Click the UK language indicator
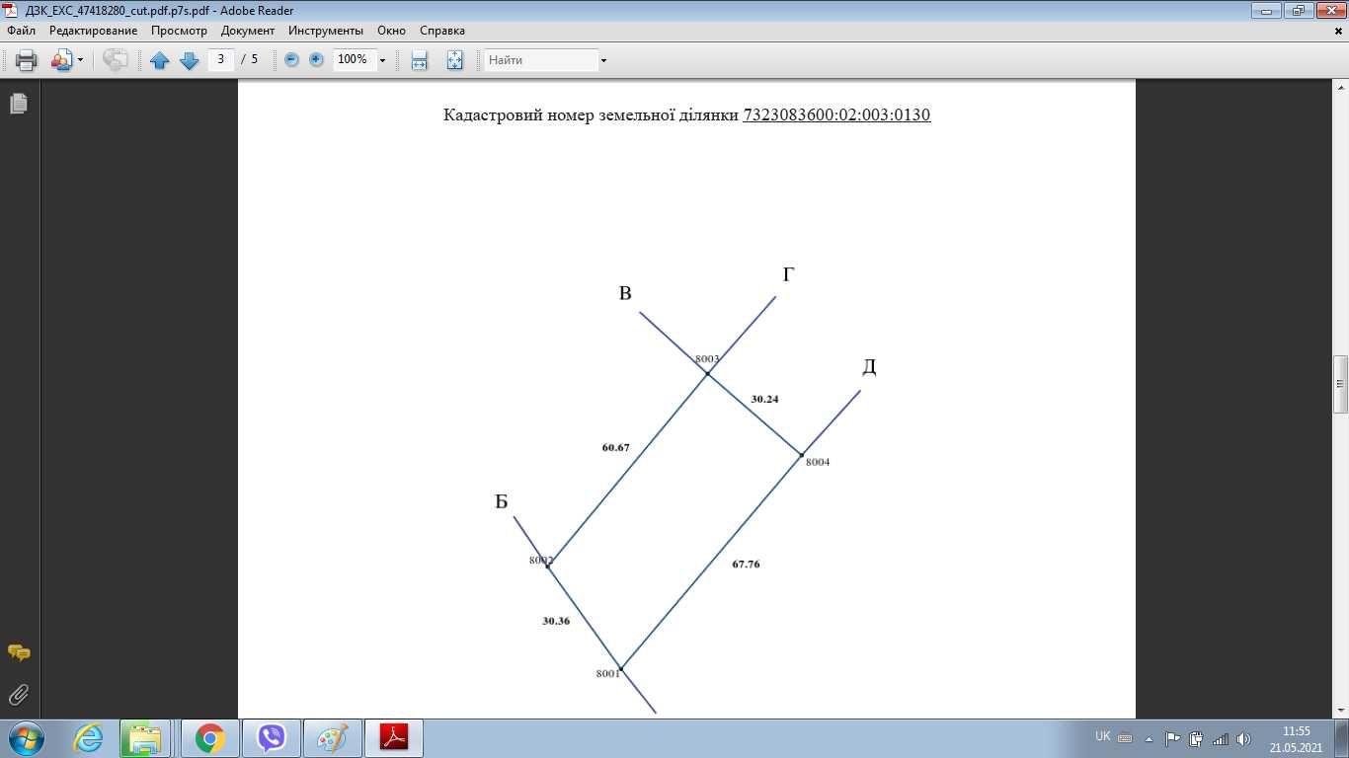The width and height of the screenshot is (1349, 758). click(x=1103, y=737)
